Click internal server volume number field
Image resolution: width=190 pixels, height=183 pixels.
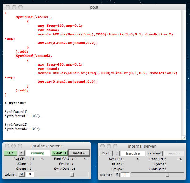[x=125, y=174]
